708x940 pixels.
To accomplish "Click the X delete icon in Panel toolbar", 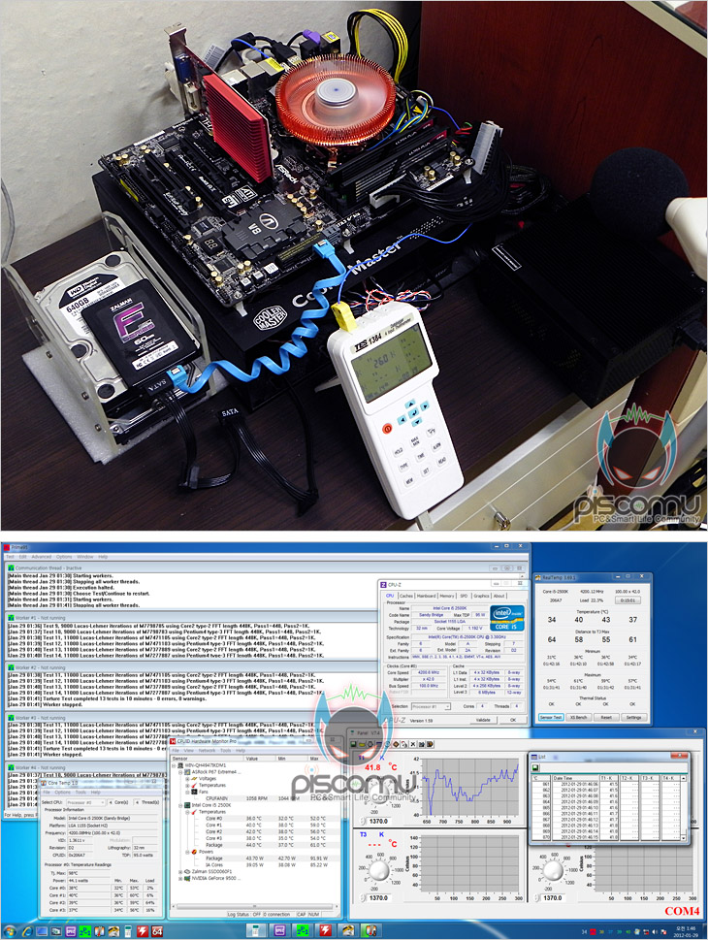I will (412, 744).
